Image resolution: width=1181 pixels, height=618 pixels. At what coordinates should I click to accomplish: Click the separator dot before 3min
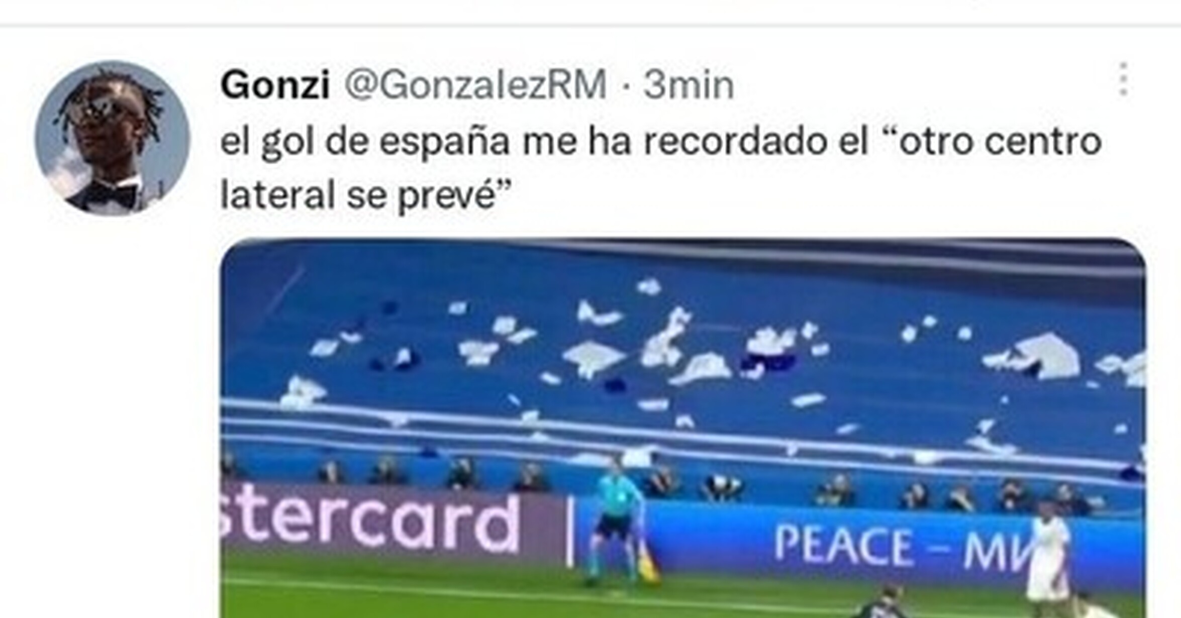pyautogui.click(x=626, y=86)
